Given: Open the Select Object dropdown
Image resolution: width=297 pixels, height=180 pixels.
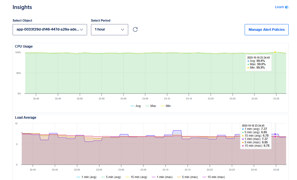Looking at the screenshot, I should 50,30.
